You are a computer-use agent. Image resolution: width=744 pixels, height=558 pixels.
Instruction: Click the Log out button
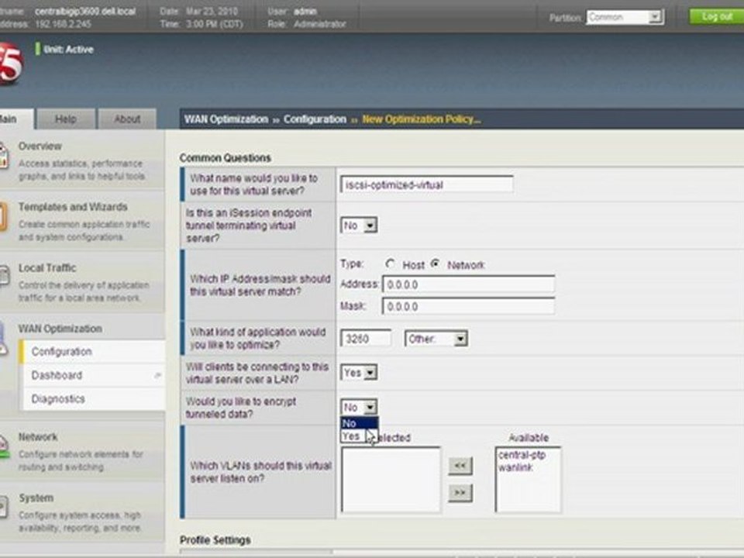click(717, 16)
